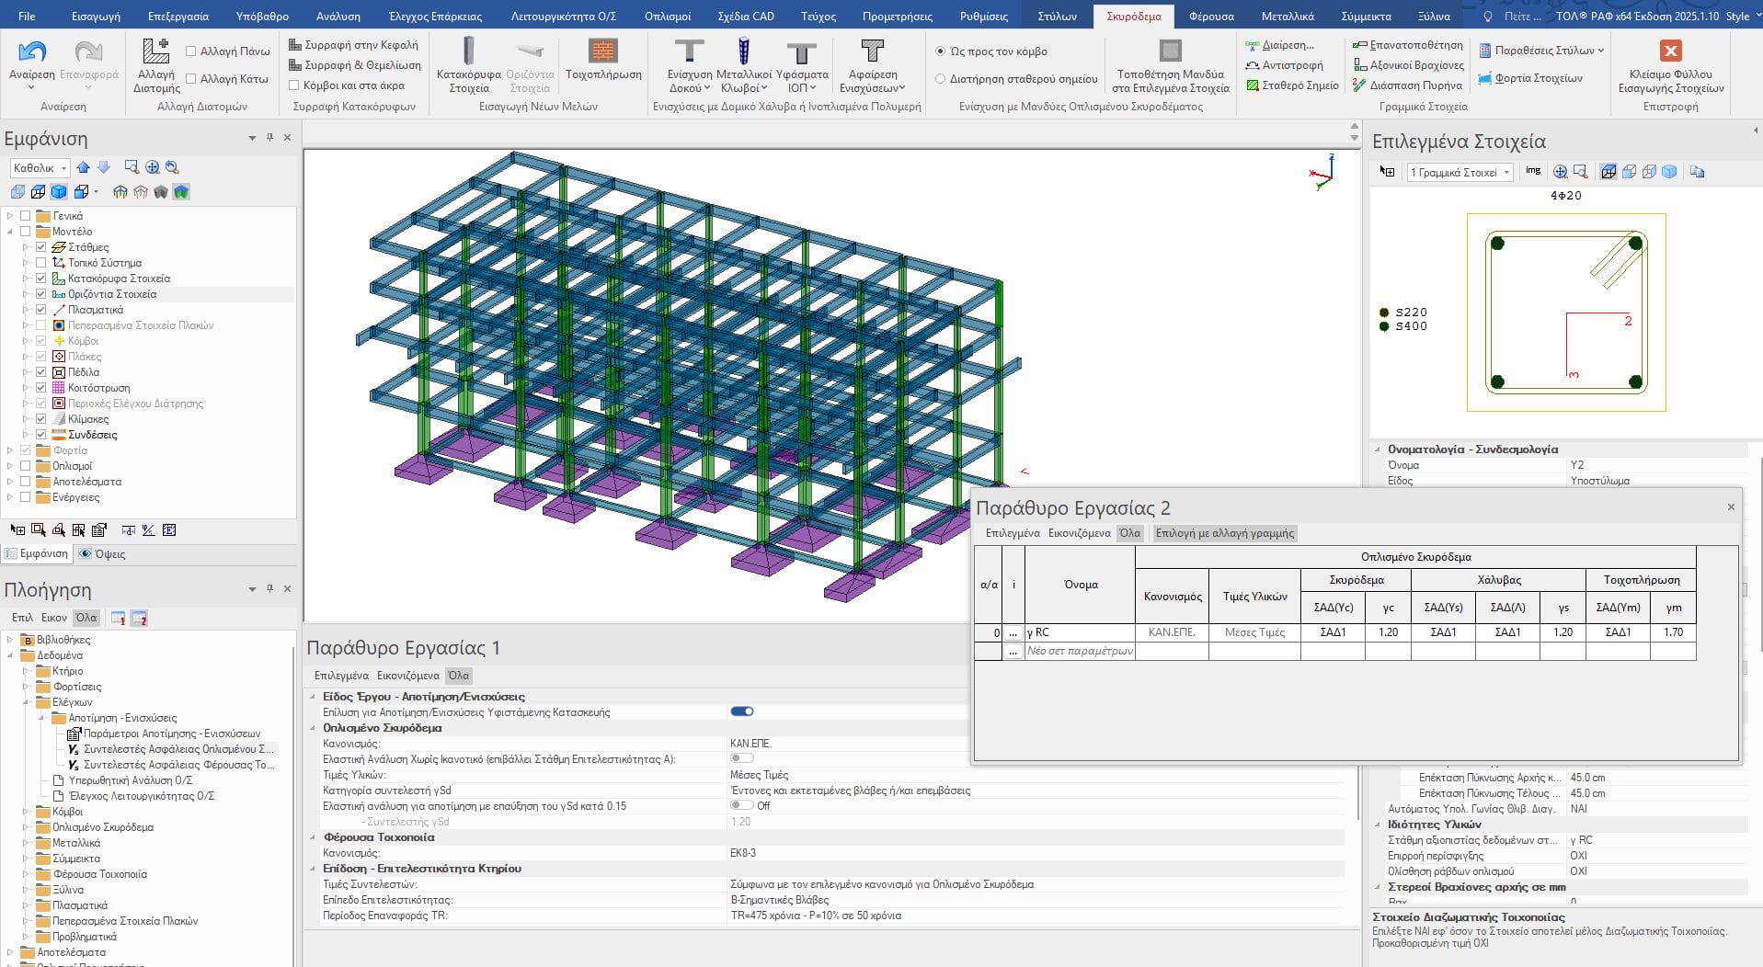This screenshot has width=1763, height=967.
Task: Click the Αφαίρεση Ενισχύσεων icon
Action: pos(872,51)
